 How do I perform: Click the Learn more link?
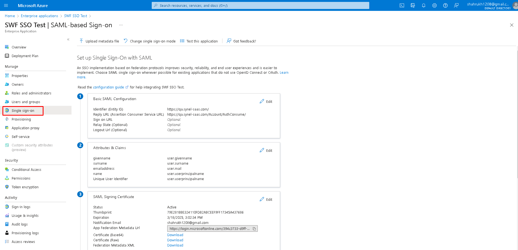(284, 73)
